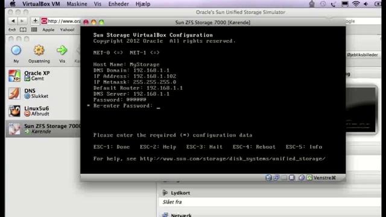Click the Safari forward arrow button
The width and height of the screenshot is (386, 217).
(x=22, y=21)
